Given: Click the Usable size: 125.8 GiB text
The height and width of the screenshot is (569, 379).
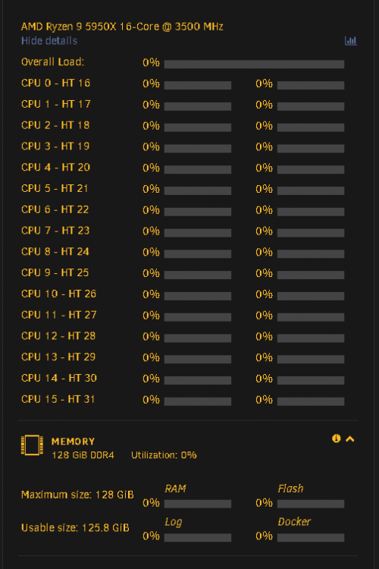Looking at the screenshot, I should pyautogui.click(x=75, y=527).
